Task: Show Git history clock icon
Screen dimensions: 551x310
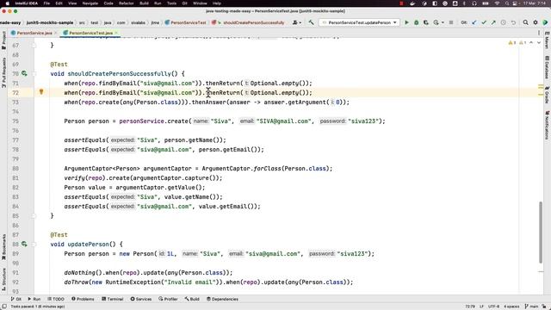Action: (503, 22)
